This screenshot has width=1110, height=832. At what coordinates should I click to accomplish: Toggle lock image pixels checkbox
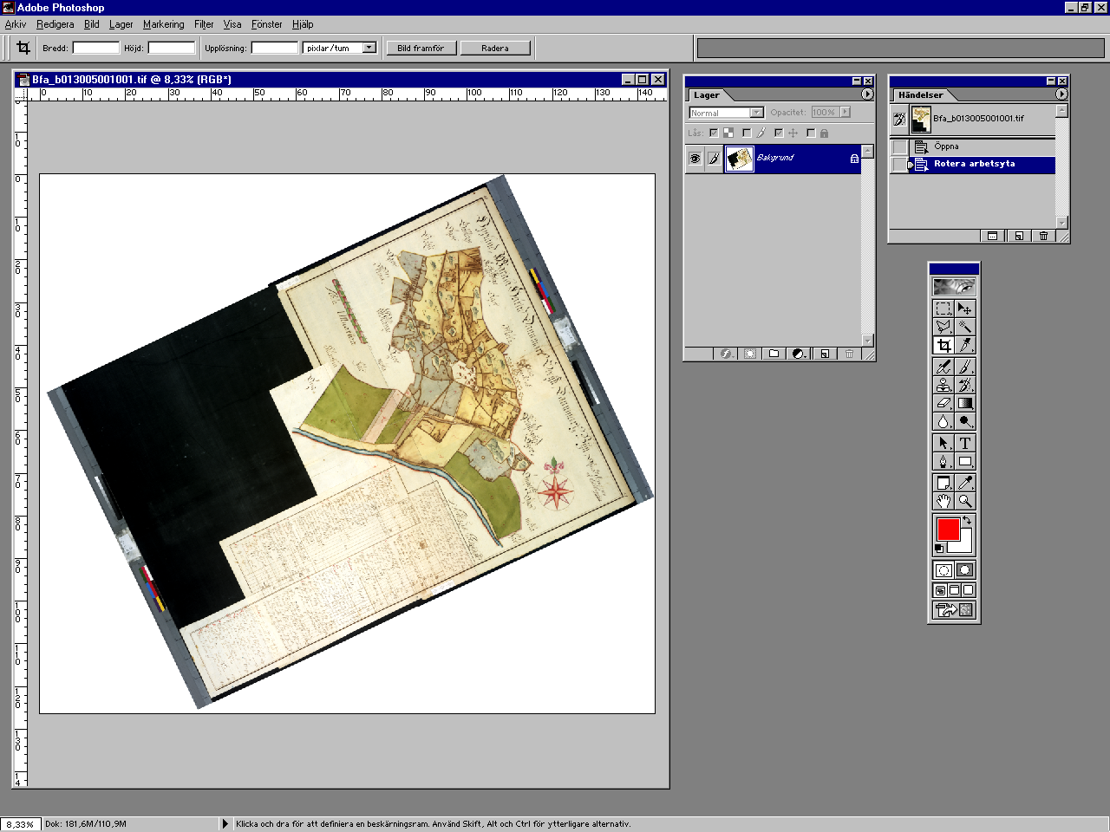pyautogui.click(x=747, y=133)
